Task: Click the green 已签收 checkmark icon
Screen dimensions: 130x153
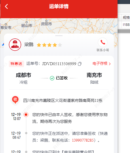Action: point(52,78)
